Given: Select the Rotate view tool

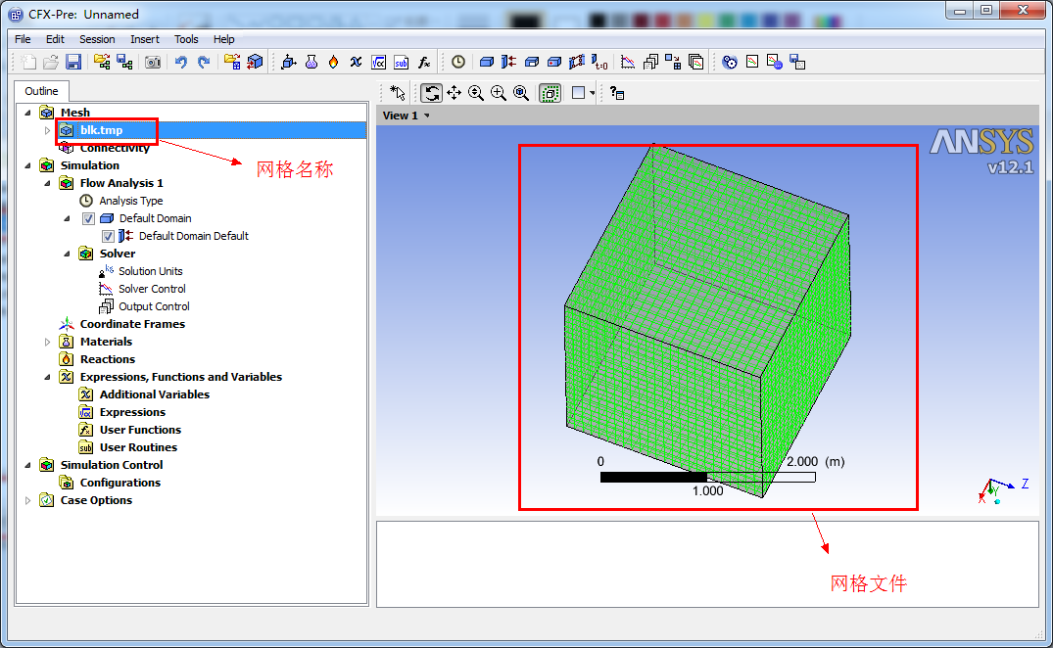Looking at the screenshot, I should [431, 93].
